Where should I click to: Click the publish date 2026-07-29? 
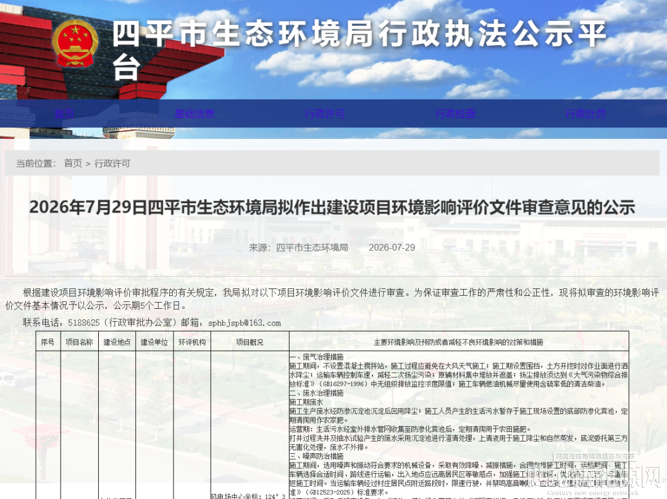(392, 248)
